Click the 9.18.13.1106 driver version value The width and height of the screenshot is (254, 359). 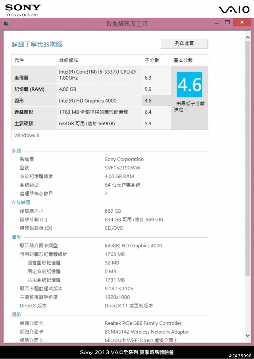119,289
